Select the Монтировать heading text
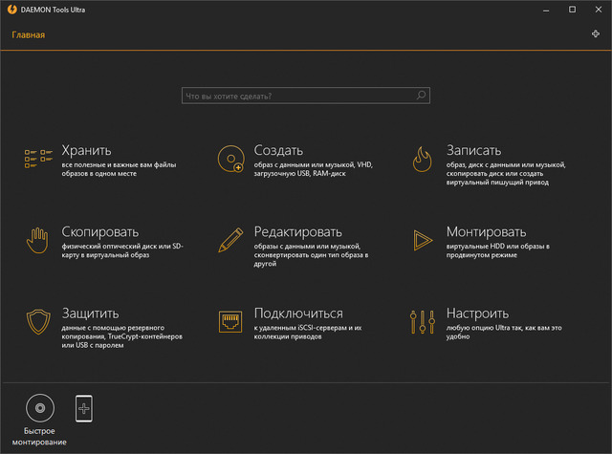This screenshot has width=612, height=454. point(486,231)
